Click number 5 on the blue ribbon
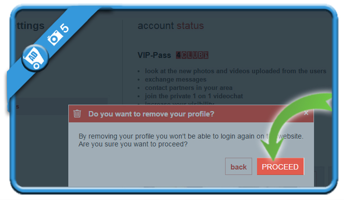Viewport: 344px width, 200px height. pyautogui.click(x=64, y=28)
